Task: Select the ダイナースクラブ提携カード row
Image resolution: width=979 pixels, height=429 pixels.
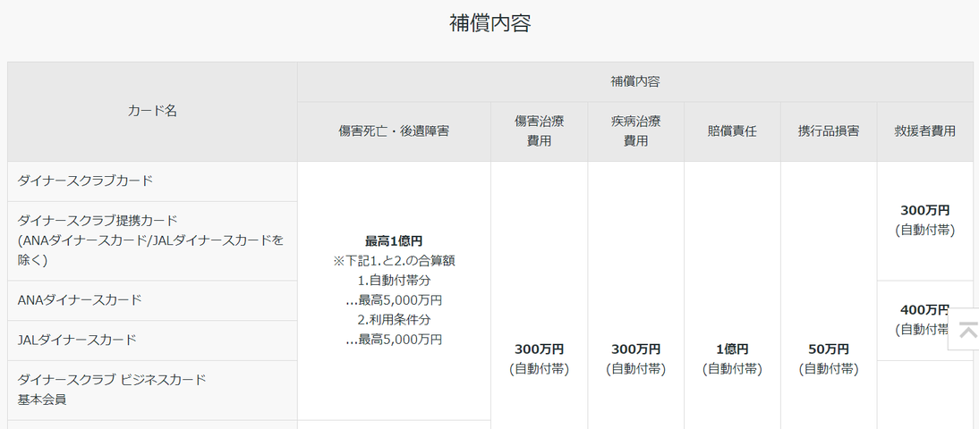Action: 152,240
